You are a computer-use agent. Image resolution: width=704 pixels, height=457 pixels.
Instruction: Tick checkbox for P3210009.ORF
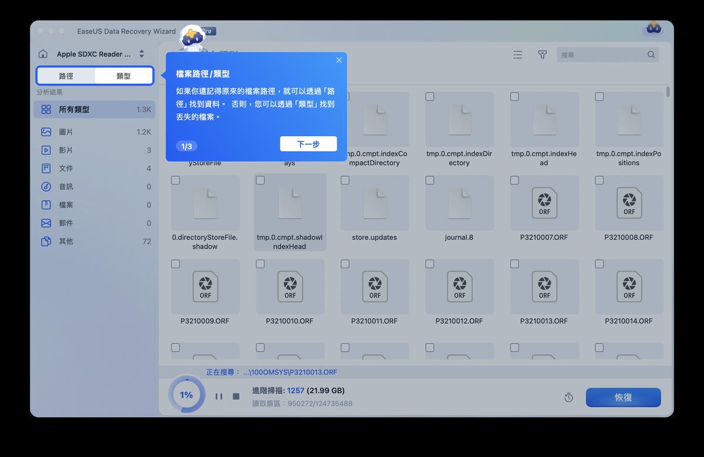coord(175,265)
